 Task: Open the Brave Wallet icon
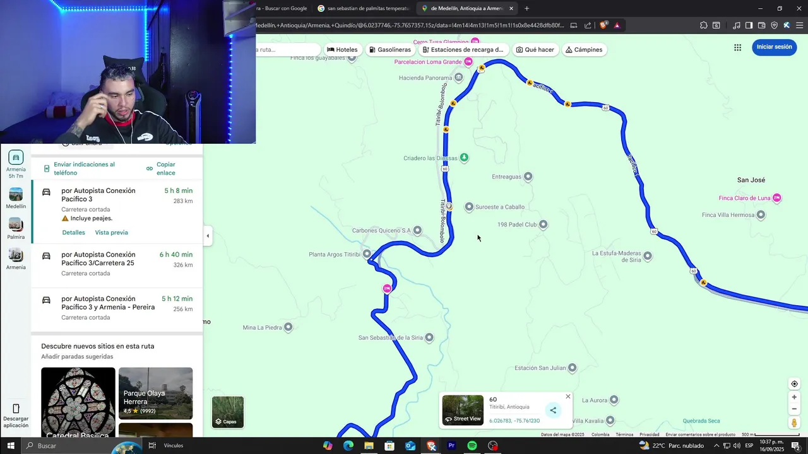tap(762, 25)
